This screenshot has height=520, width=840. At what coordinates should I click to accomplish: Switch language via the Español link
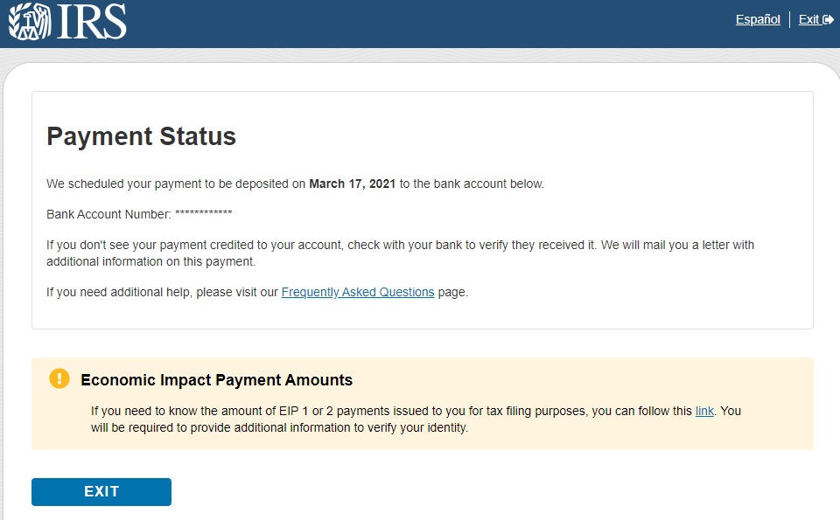(x=758, y=20)
